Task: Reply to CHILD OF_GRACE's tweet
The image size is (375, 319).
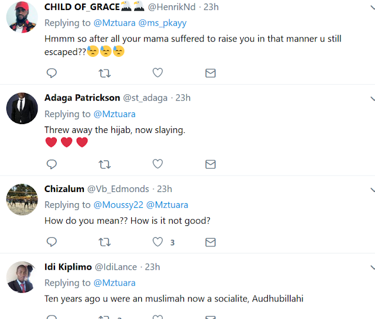Action: (52, 73)
